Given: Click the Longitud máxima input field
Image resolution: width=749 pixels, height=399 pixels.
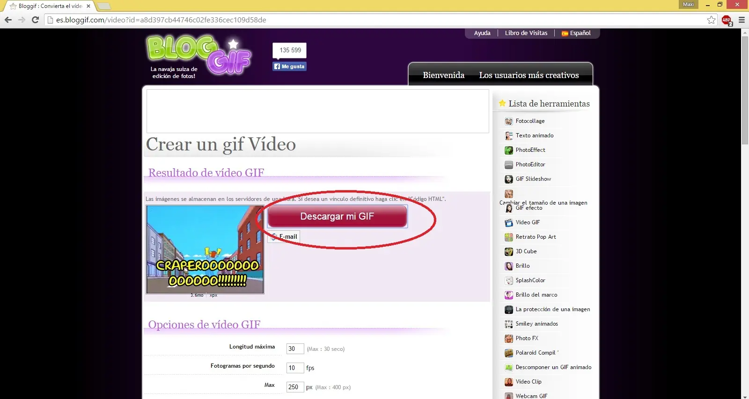Looking at the screenshot, I should [x=295, y=349].
